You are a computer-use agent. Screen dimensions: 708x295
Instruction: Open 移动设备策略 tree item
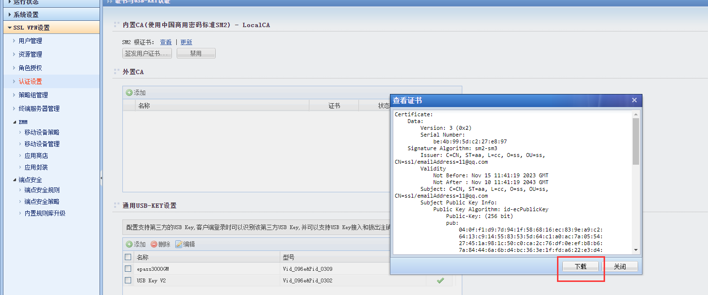click(x=42, y=132)
